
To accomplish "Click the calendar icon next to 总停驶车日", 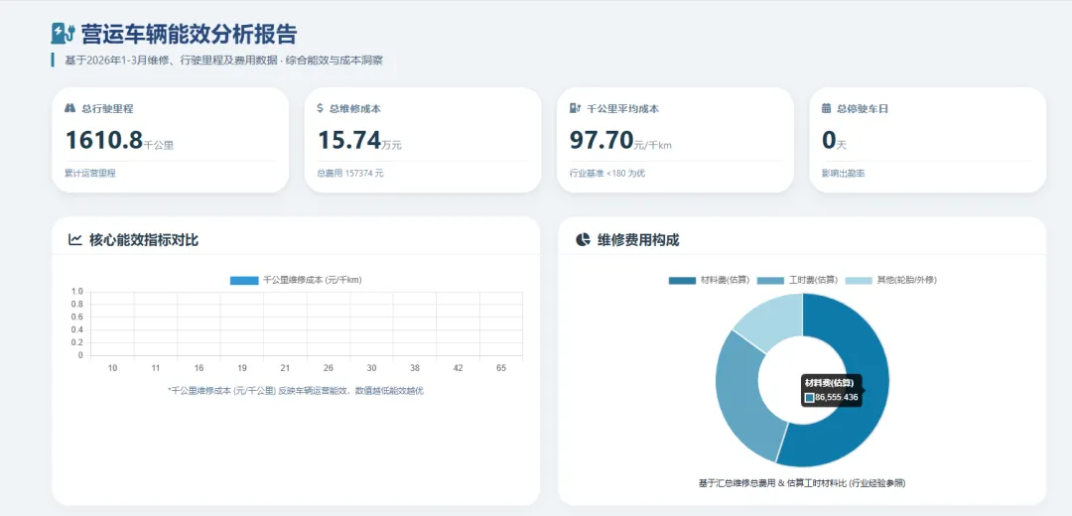I will [x=826, y=108].
